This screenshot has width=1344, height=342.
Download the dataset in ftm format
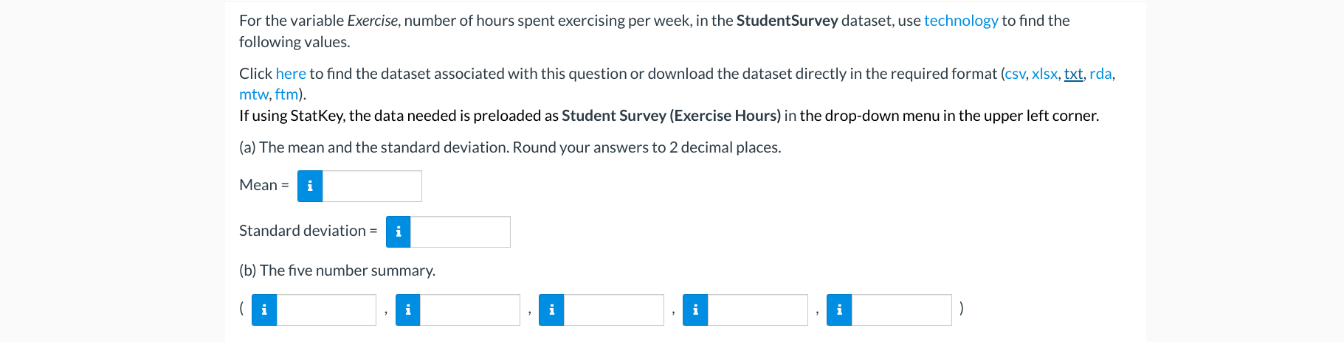pos(286,94)
